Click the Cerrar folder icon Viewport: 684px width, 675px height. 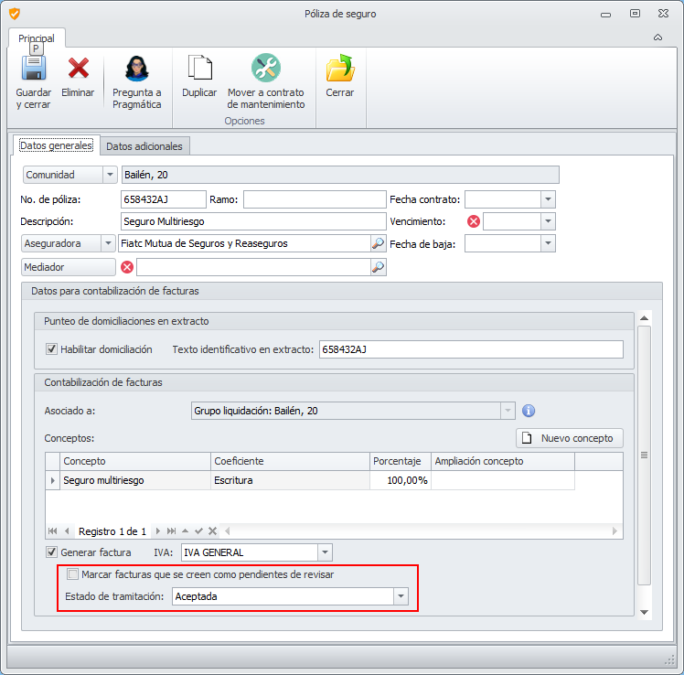pos(340,68)
